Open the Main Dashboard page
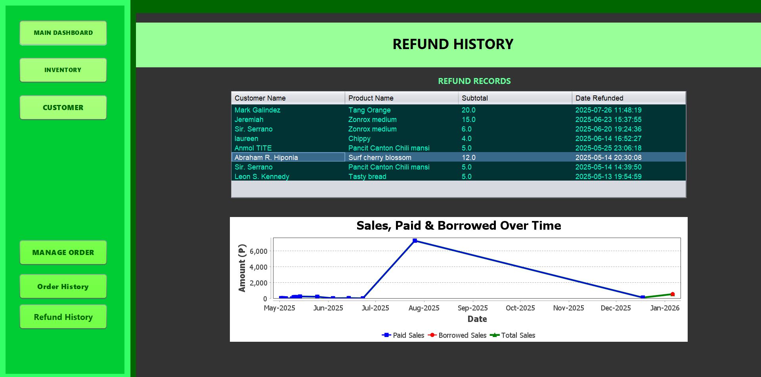Viewport: 761px width, 377px height. tap(63, 33)
